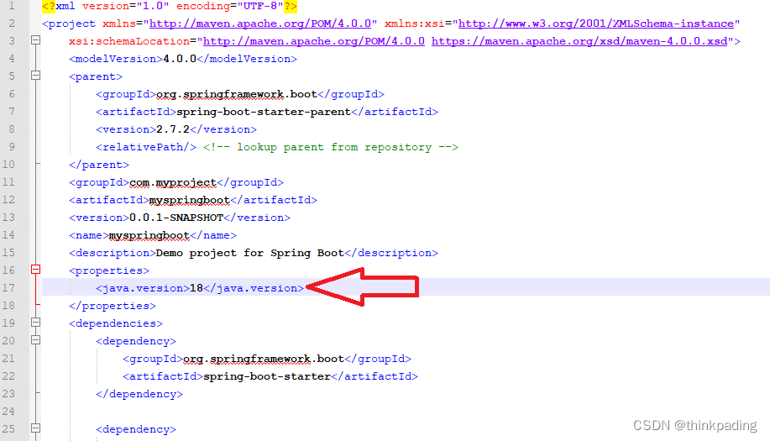
Task: Click the org.springframework.boot groupId on line 6
Action: click(236, 94)
